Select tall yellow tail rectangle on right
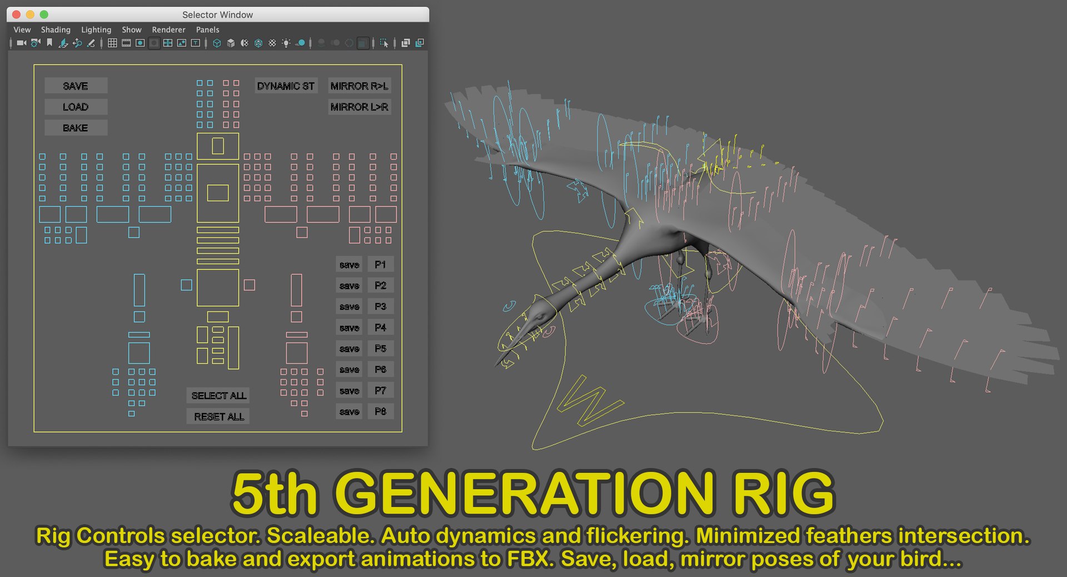Viewport: 1067px width, 577px height. point(234,348)
